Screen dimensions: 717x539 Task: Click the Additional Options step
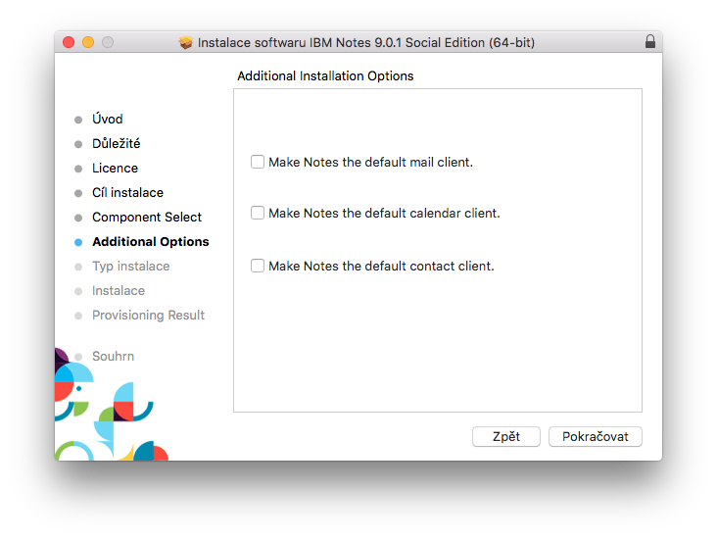(151, 242)
